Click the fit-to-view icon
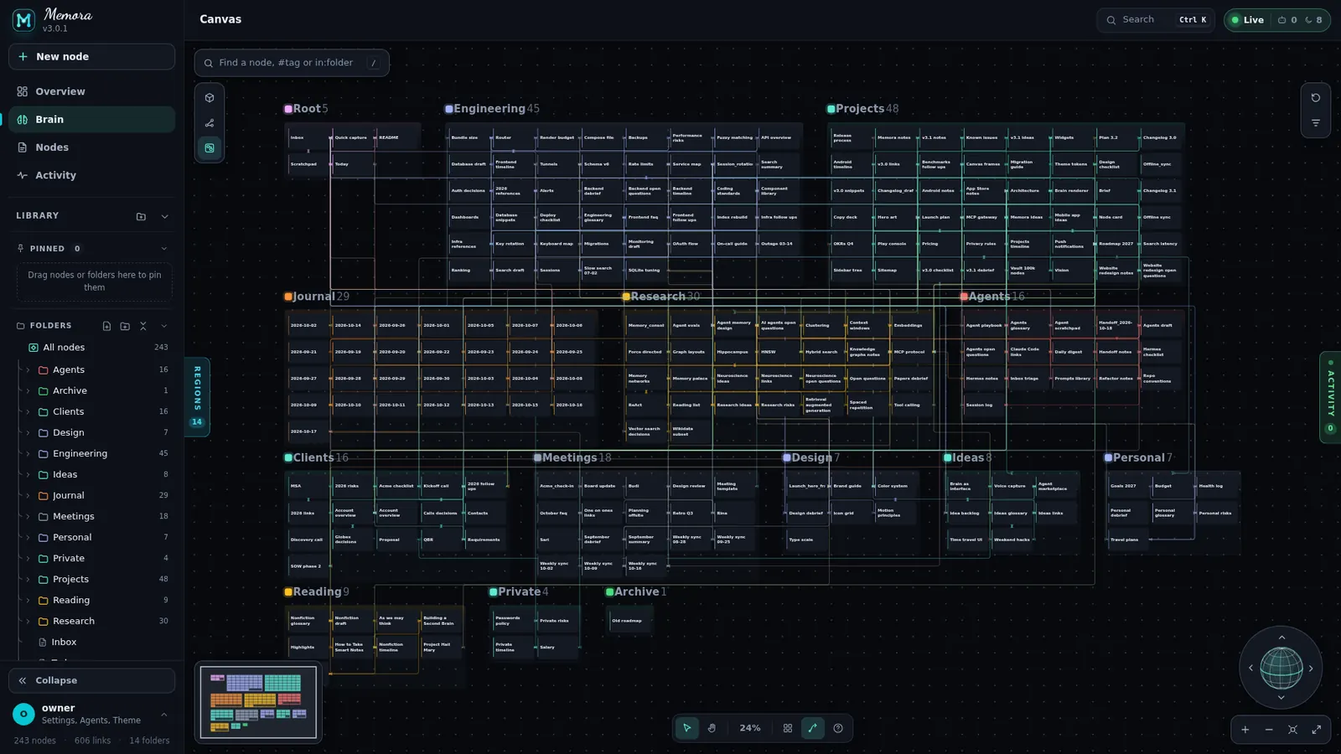The width and height of the screenshot is (1341, 754). [1293, 730]
